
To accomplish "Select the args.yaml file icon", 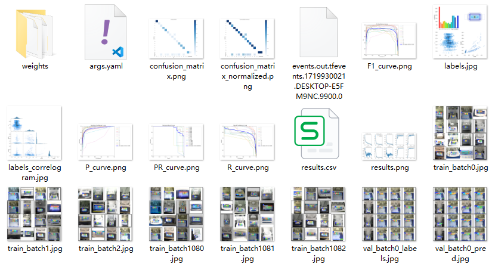I will click(106, 32).
